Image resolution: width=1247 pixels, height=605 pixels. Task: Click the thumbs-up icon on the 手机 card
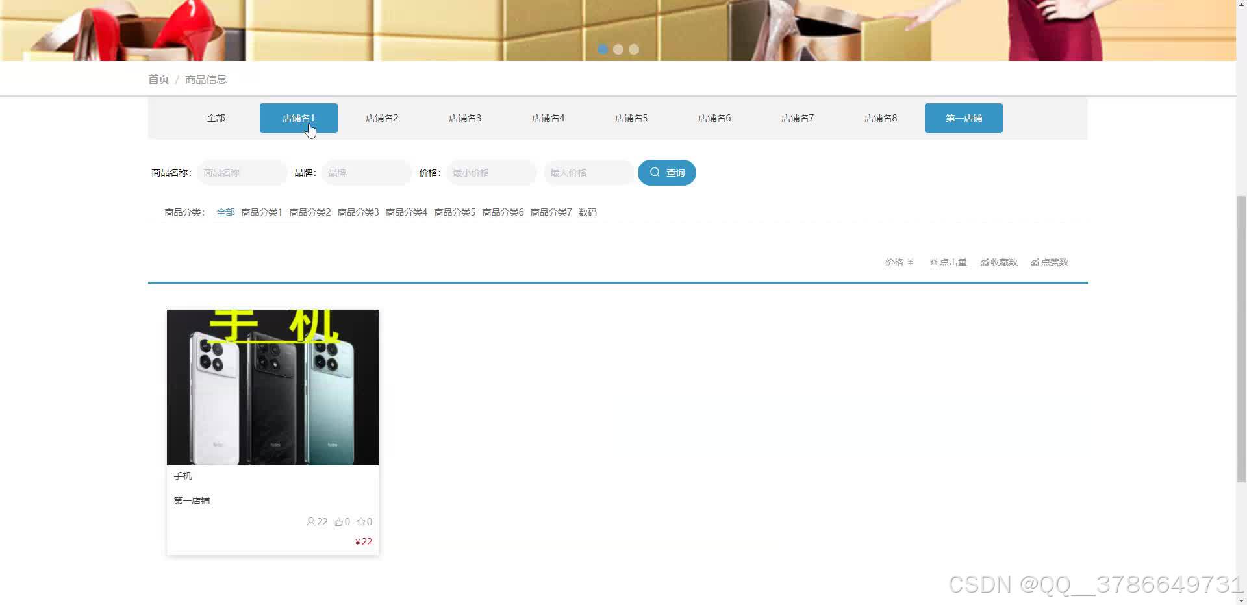click(338, 521)
